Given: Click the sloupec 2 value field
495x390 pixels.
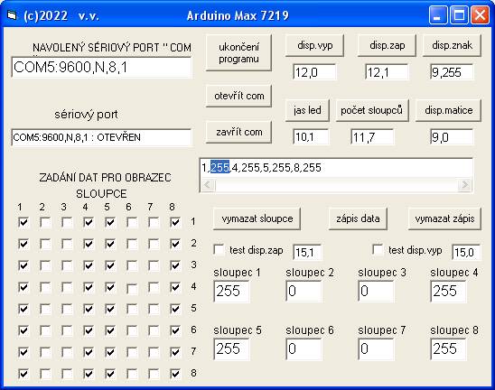Looking at the screenshot, I should [304, 292].
